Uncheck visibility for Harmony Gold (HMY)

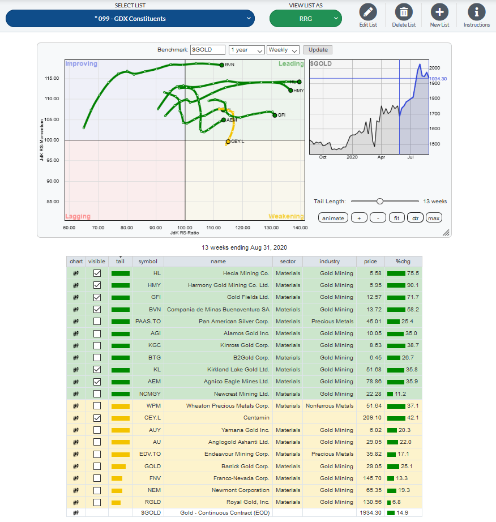97,285
